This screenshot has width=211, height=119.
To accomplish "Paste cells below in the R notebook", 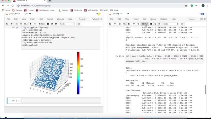I will 129,24.
